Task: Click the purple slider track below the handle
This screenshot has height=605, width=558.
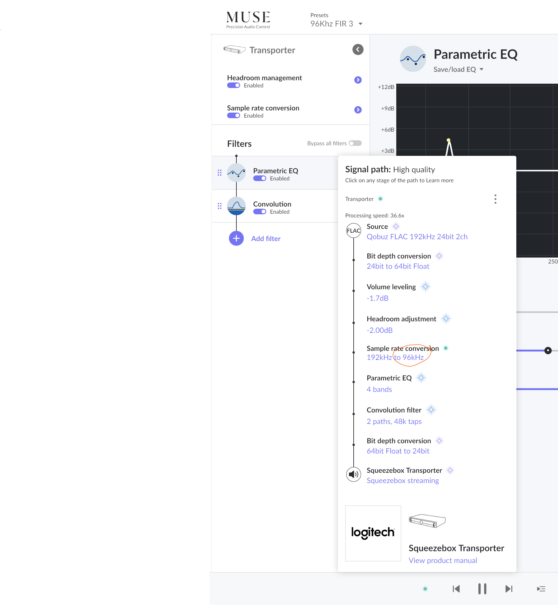Action: (x=537, y=389)
